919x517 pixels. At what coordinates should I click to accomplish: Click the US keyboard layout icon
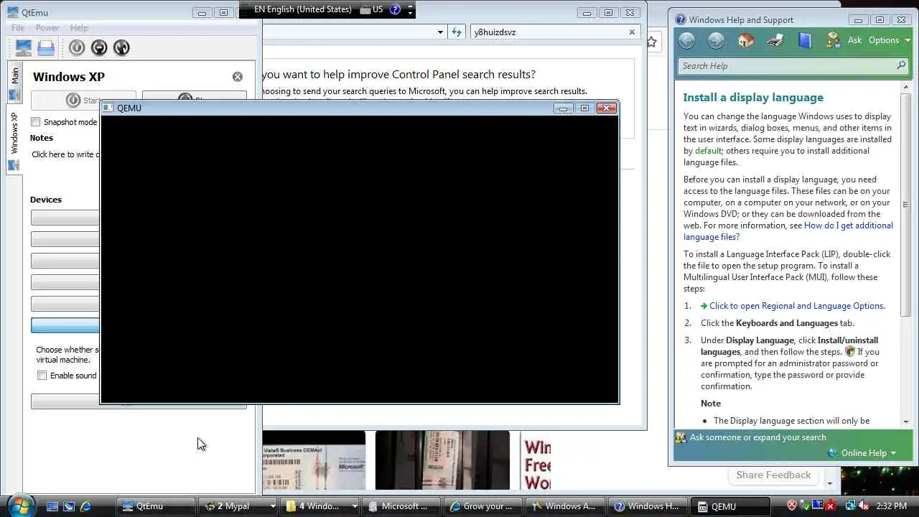(366, 9)
